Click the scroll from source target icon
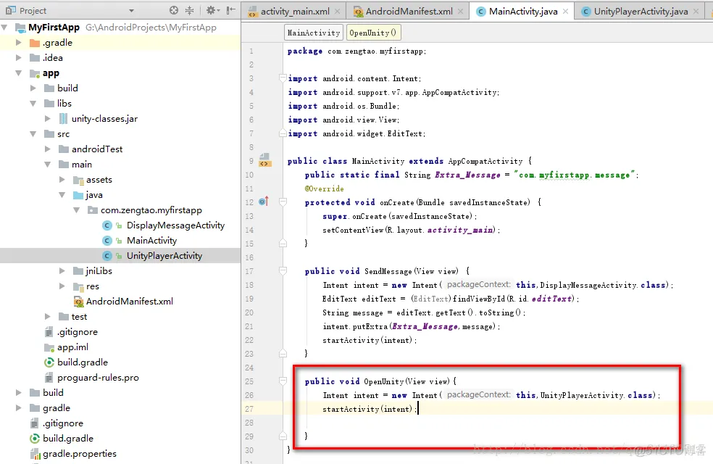This screenshot has height=464, width=713. tap(174, 10)
